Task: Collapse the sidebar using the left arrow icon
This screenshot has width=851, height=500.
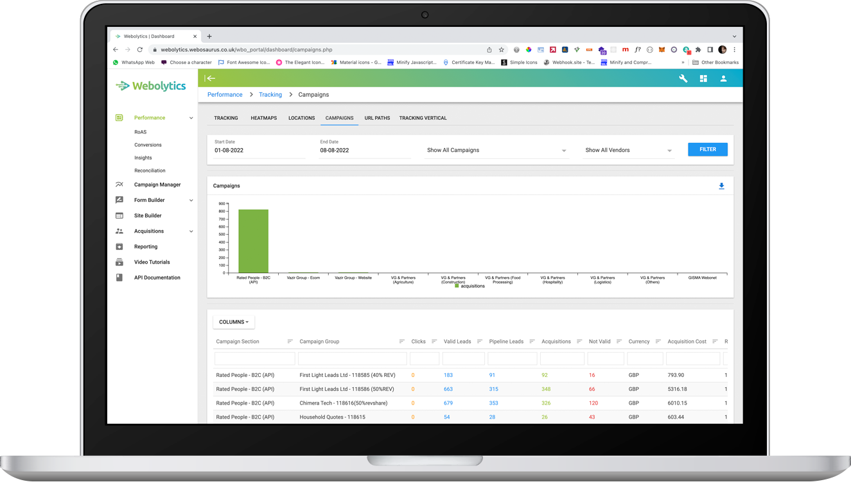Action: (211, 78)
